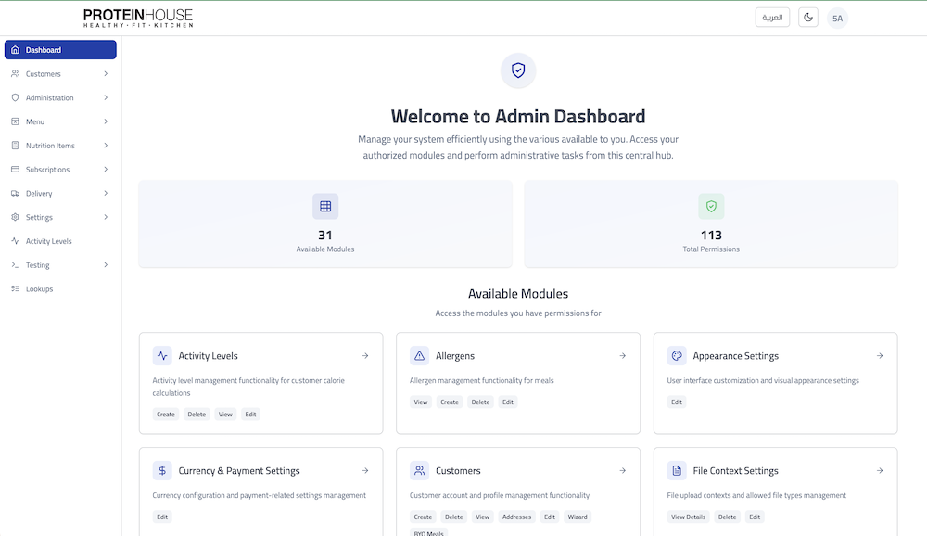Switch language using the العربية button
Viewport: 927px width, 536px height.
(772, 18)
